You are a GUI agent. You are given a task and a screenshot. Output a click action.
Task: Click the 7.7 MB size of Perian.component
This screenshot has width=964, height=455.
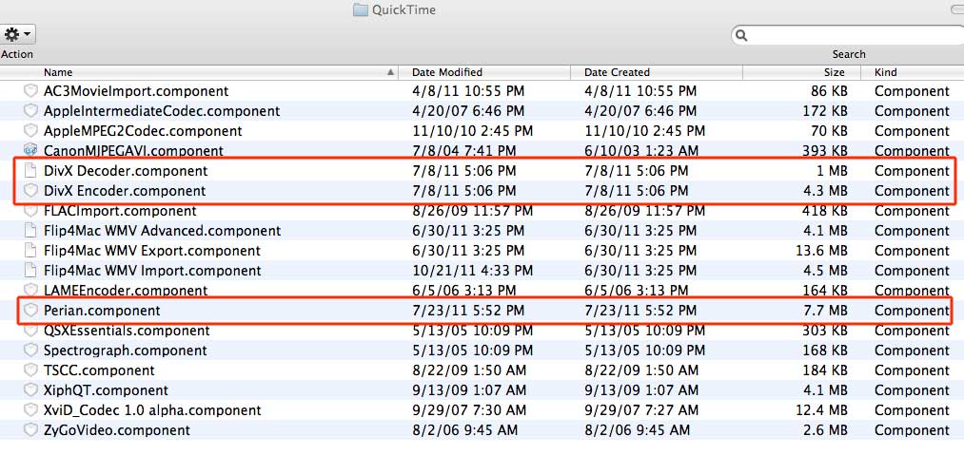click(824, 311)
